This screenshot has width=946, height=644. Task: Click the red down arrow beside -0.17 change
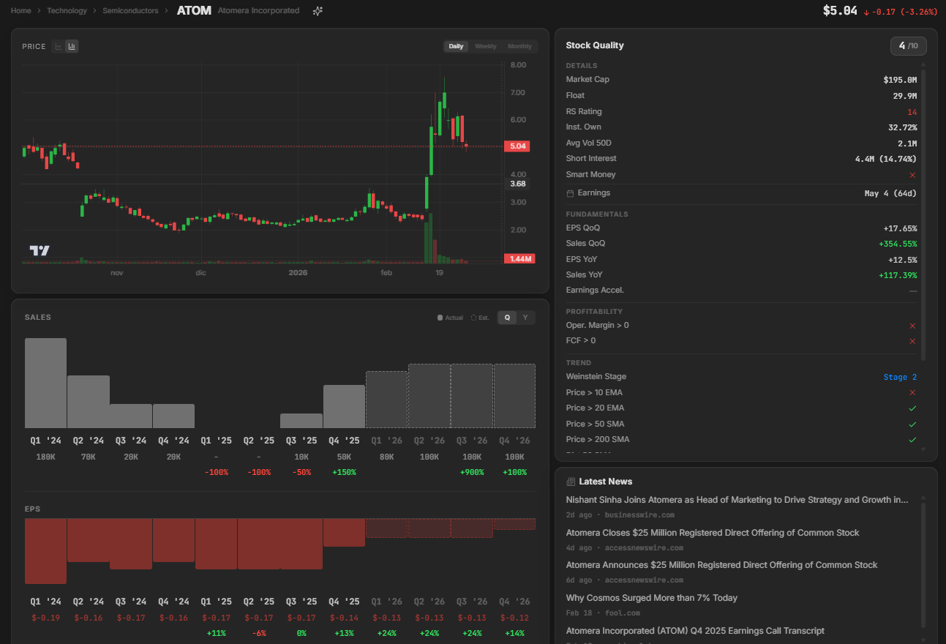(x=866, y=12)
